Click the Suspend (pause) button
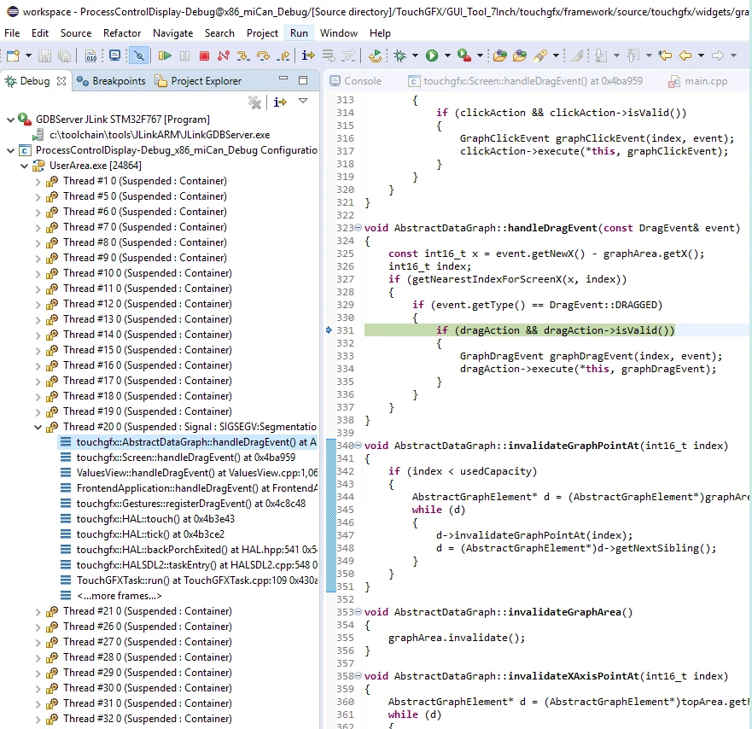This screenshot has width=752, height=729. pyautogui.click(x=184, y=55)
